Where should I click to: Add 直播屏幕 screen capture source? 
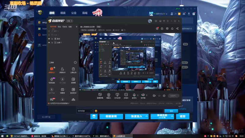coord(100,96)
